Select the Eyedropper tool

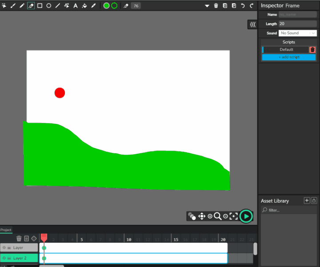93,6
